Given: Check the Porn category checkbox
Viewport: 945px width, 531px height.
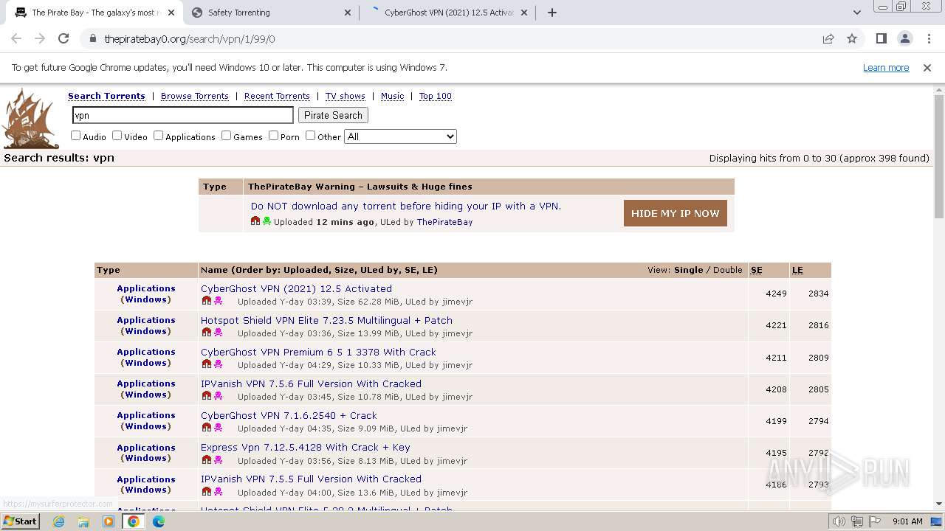Looking at the screenshot, I should (x=273, y=136).
